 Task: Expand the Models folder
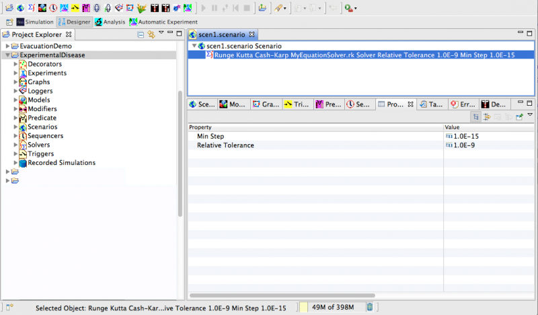[x=15, y=100]
